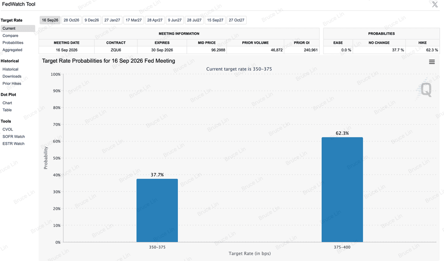
Task: Click the 37.7% bar for 350-375
Action: click(157, 210)
